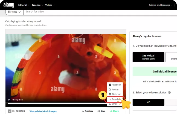
Task: Play the cat tunnel video
Action: 9,100
